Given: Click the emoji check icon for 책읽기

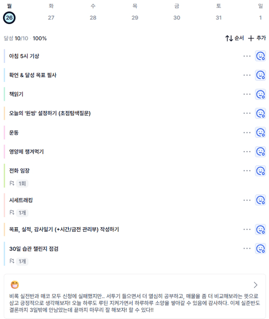Looking at the screenshot, I should (260, 94).
